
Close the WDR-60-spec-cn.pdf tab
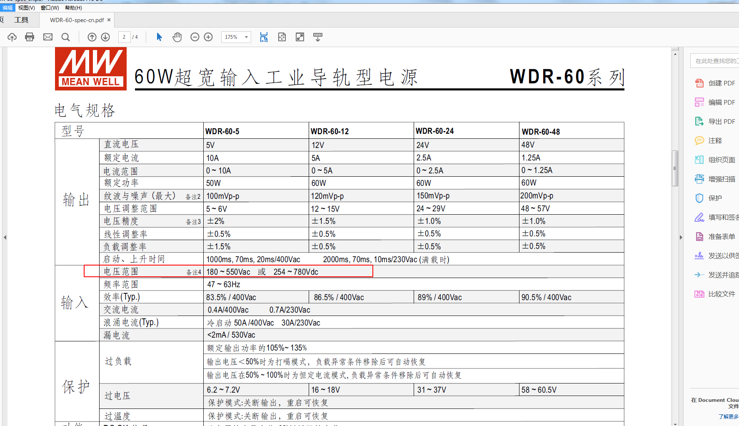coord(109,20)
